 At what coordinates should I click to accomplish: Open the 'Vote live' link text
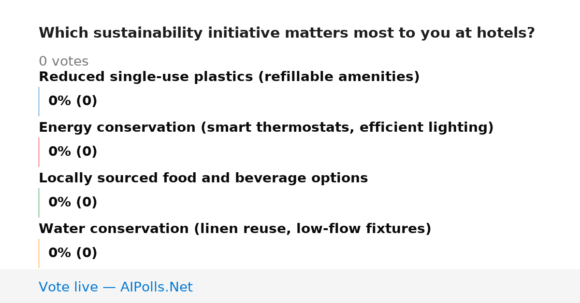coord(68,288)
